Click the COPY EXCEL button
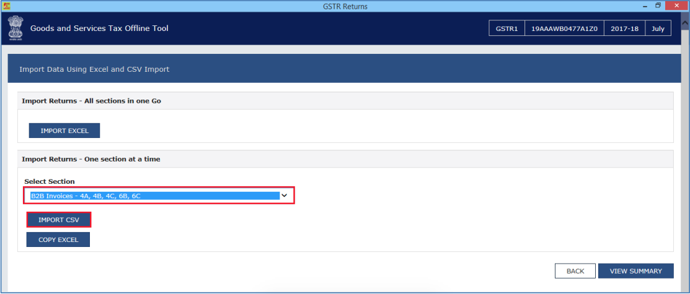Viewport: 690px width, 294px height. 58,240
